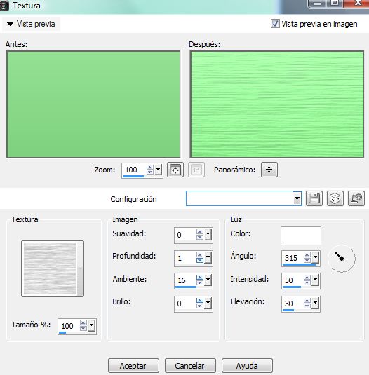The width and height of the screenshot is (369, 375).
Task: Click the randomize parameters dice icon
Action: tap(335, 198)
